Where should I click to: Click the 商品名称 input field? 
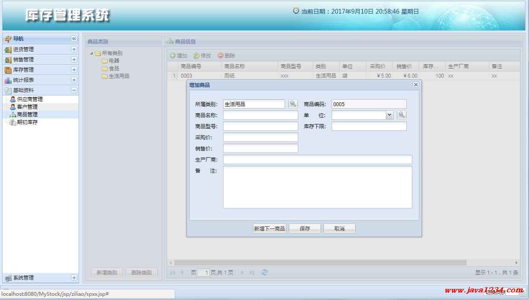tap(260, 115)
